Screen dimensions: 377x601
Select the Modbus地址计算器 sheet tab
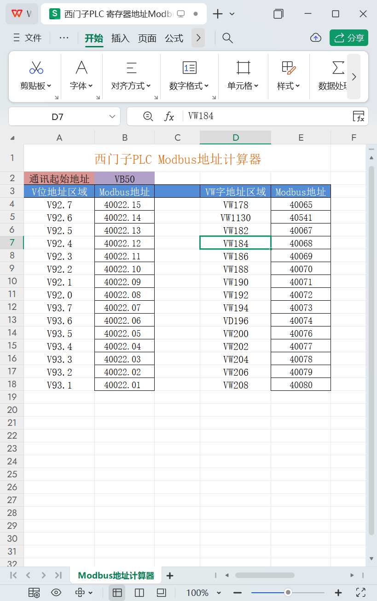pos(116,575)
